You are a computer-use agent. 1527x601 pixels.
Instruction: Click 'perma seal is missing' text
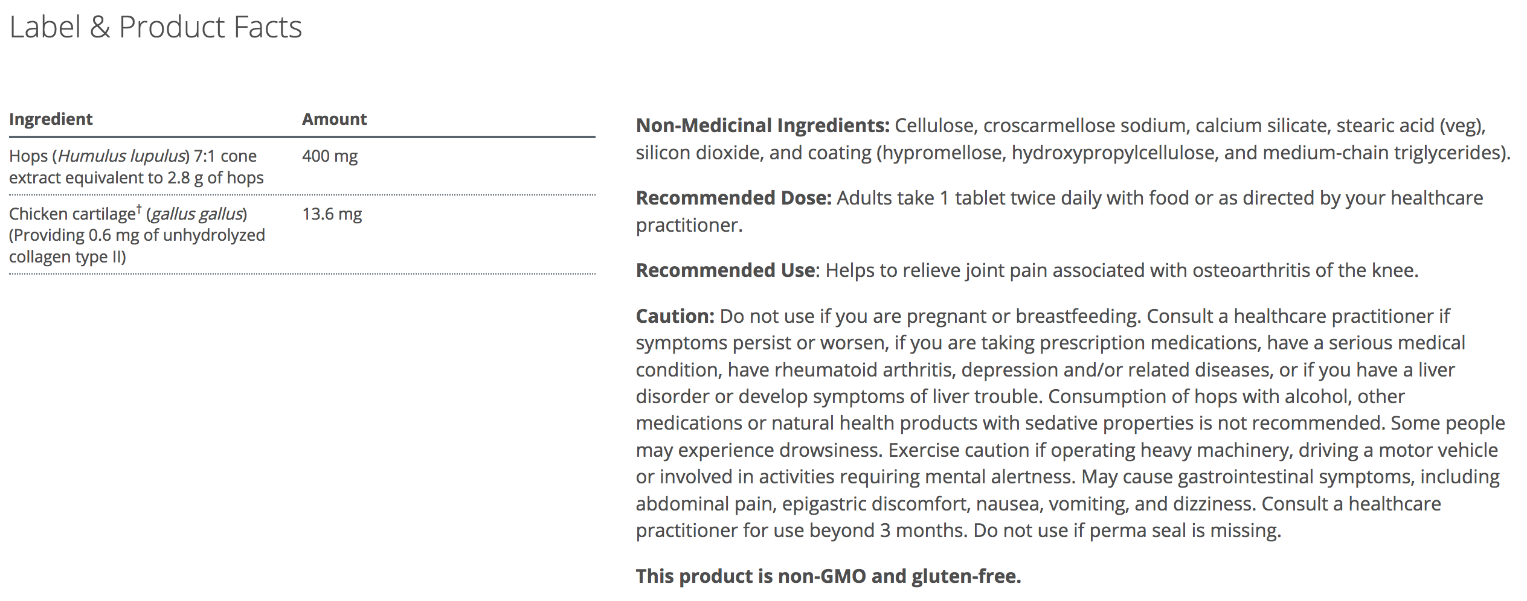(x=1183, y=530)
